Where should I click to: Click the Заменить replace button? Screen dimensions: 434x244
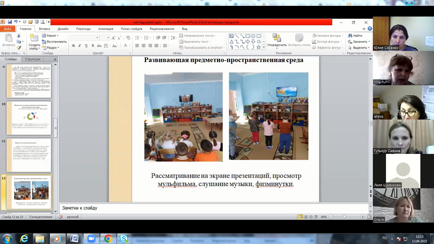[x=359, y=41]
